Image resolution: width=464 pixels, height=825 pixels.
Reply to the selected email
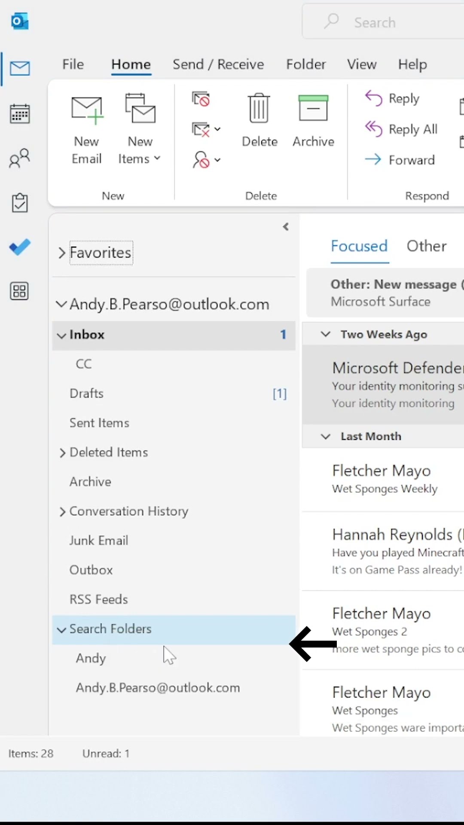pyautogui.click(x=392, y=99)
